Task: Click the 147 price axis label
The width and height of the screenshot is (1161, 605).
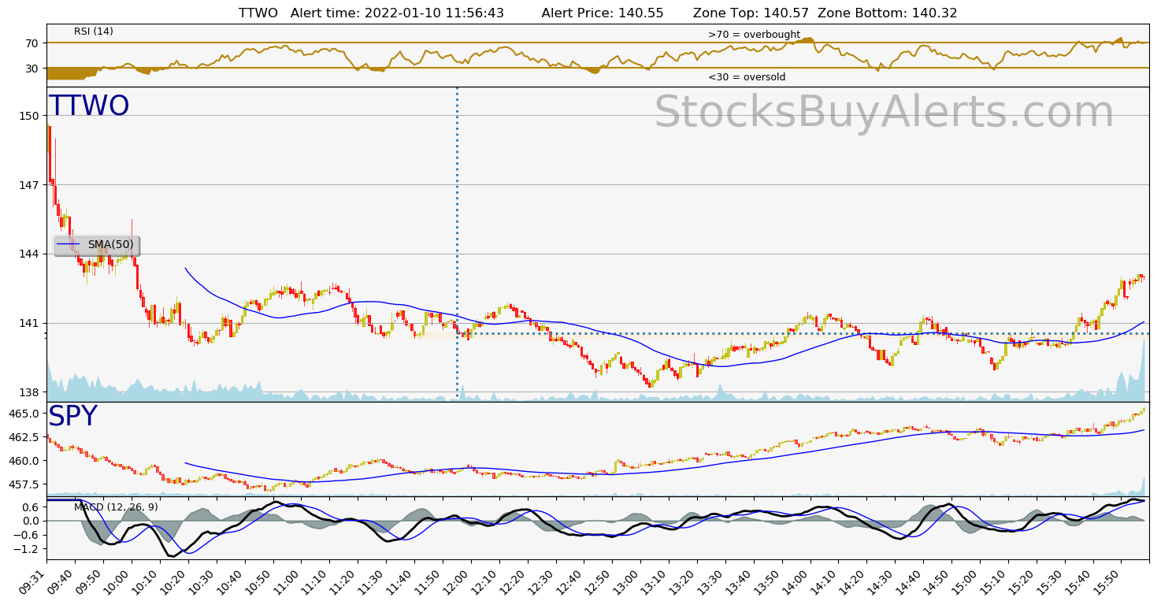Action: coord(29,185)
